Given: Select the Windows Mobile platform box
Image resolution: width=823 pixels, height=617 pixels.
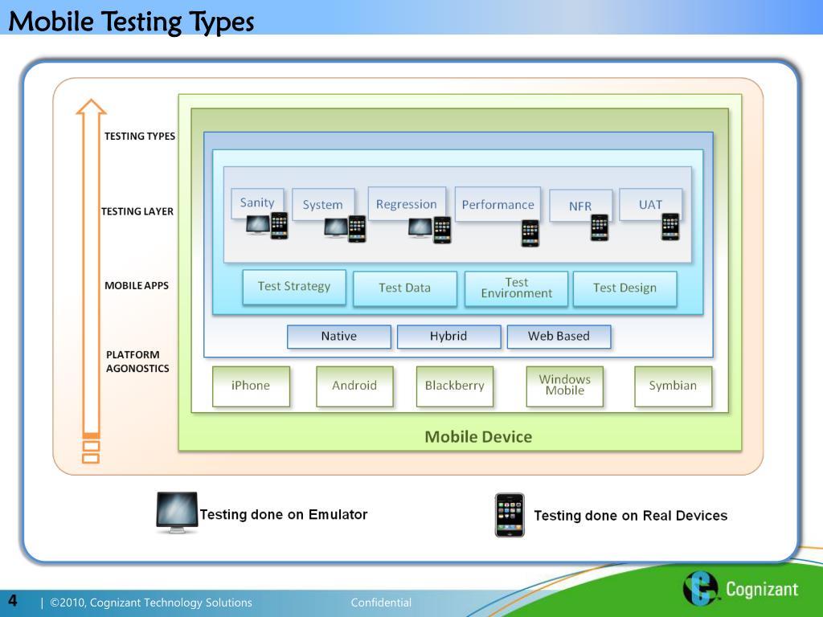Looking at the screenshot, I should pos(565,386).
